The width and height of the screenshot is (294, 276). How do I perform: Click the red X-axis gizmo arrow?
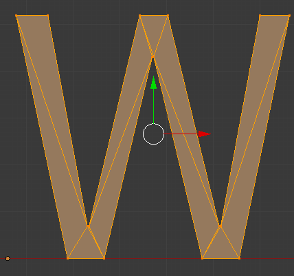click(204, 134)
